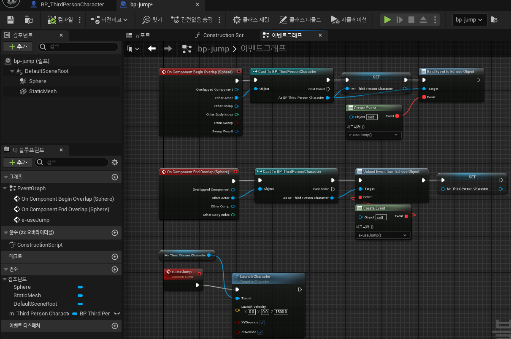Collapse the Graphs section

tap(5, 177)
